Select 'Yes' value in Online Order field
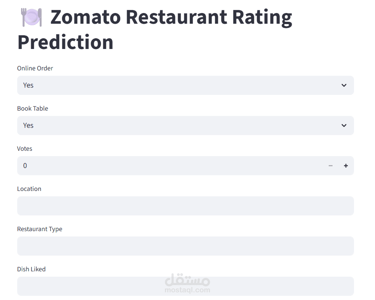 click(28, 85)
